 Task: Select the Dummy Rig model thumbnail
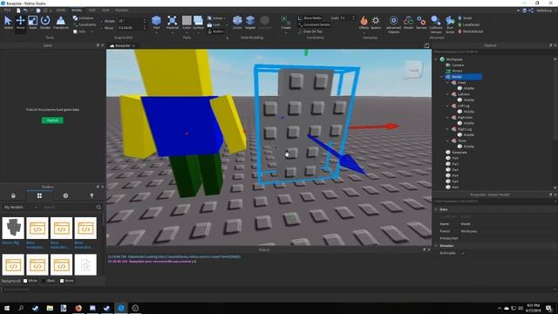pyautogui.click(x=13, y=229)
